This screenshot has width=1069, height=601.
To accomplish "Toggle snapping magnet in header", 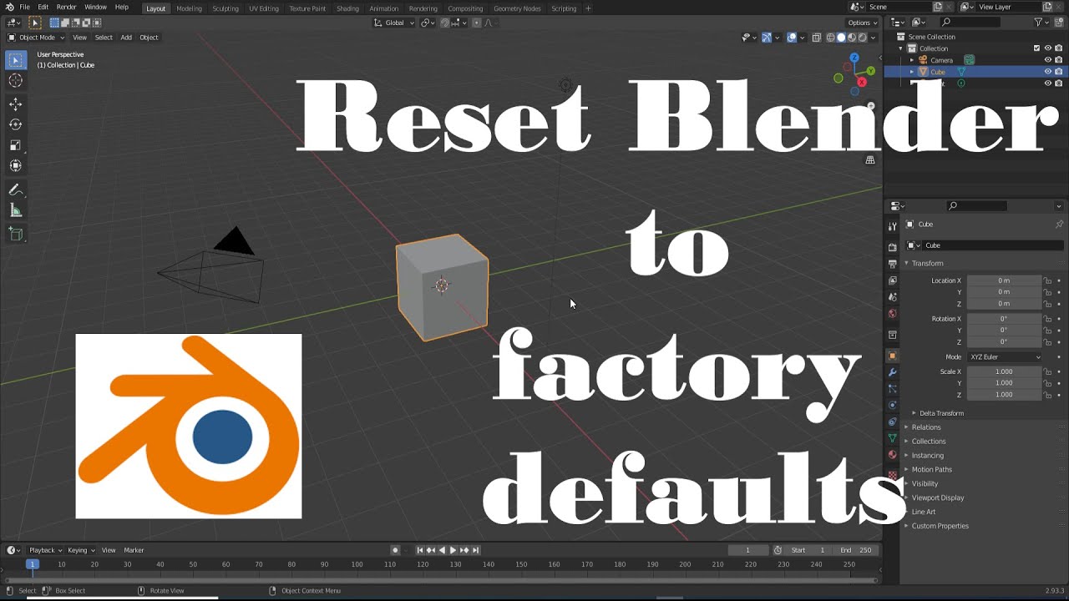I will [446, 23].
